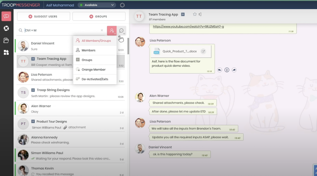Click search magnifier icon
This screenshot has height=176, width=317.
click(20, 30)
